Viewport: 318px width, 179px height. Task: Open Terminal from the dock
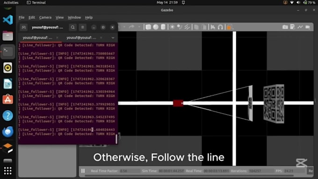pyautogui.click(x=7, y=52)
